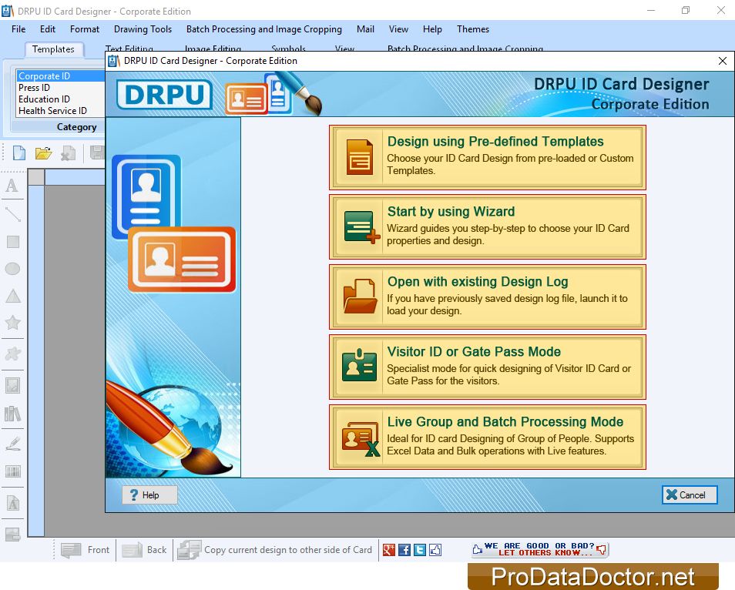Select the Ellipse shape tool

(12, 269)
